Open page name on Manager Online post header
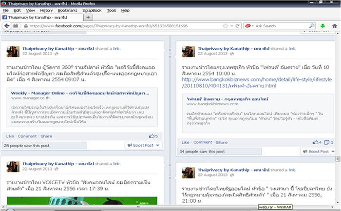The height and width of the screenshot is (211, 341). click(x=58, y=49)
